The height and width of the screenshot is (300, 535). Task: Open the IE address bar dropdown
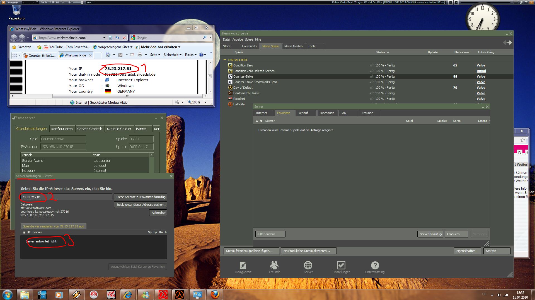(104, 38)
